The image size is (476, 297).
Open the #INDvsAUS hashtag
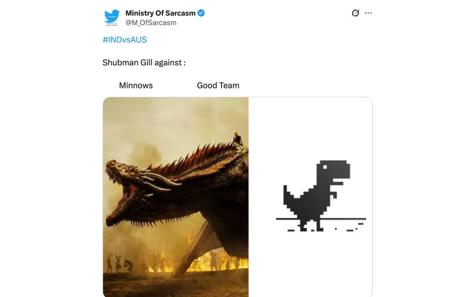pos(125,40)
